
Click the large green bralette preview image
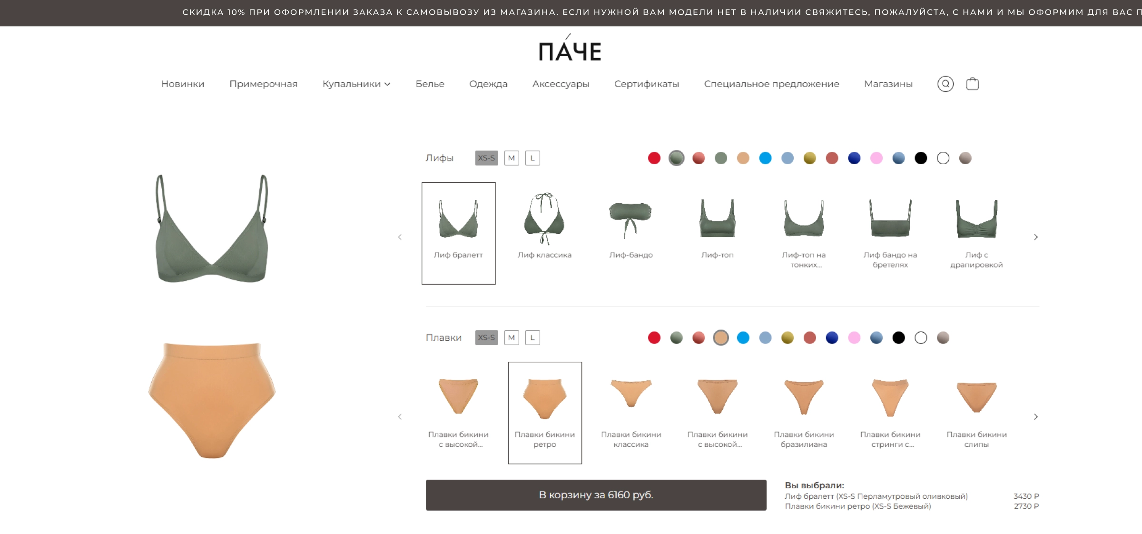(212, 228)
